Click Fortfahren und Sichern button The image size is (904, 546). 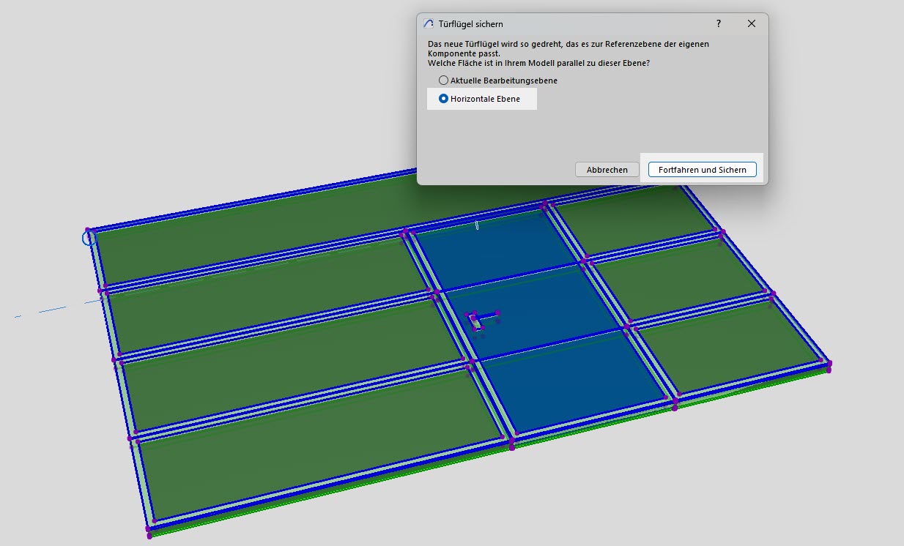(x=702, y=170)
